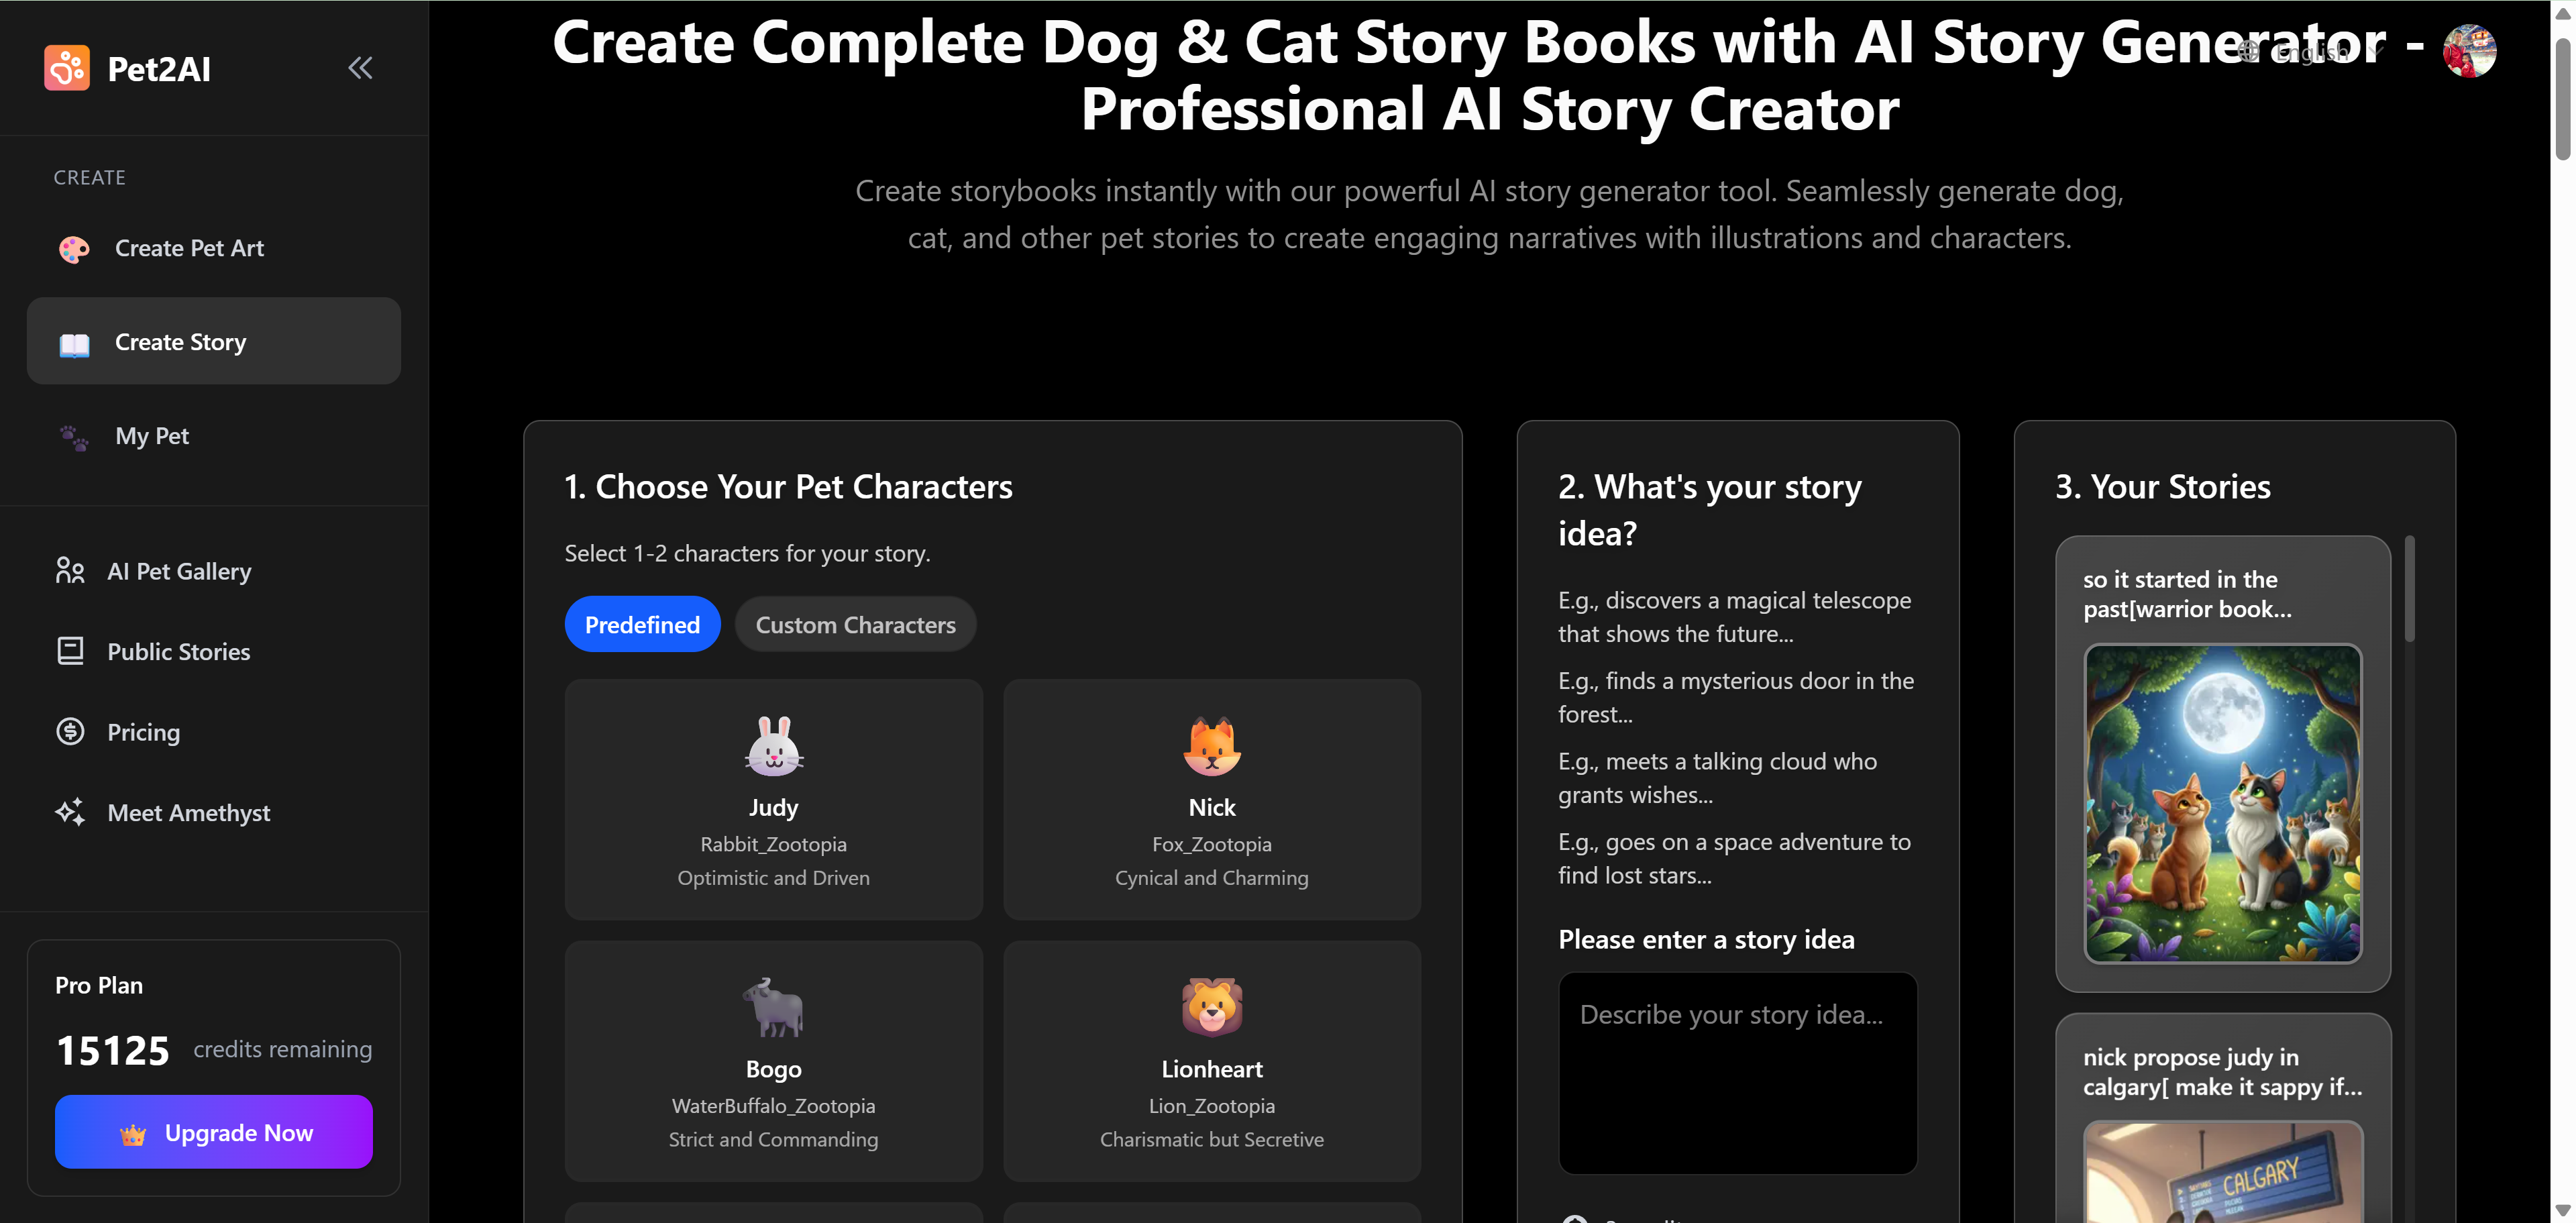Collapse the sidebar with the double-chevron

(361, 67)
